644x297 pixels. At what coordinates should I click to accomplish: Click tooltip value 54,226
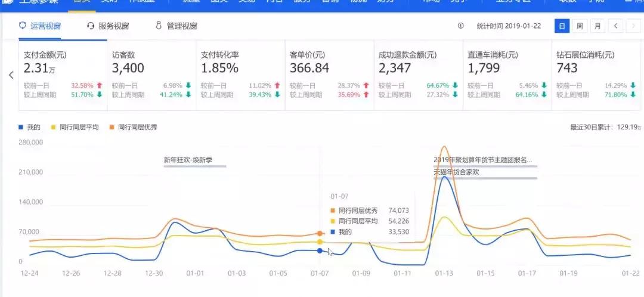pos(399,221)
